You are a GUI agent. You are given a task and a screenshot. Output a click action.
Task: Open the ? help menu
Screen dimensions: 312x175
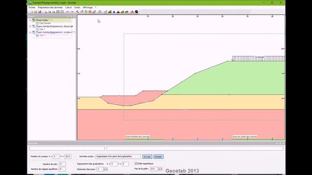point(96,7)
